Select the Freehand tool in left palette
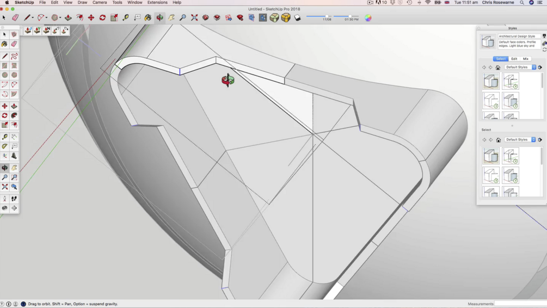 pos(14,56)
